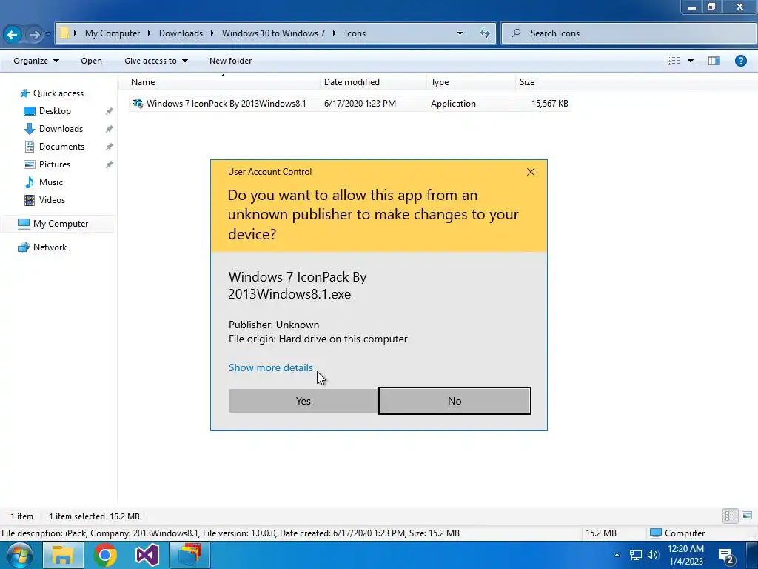Select My Computer in the navigation pane
This screenshot has height=569, width=758.
coord(61,224)
